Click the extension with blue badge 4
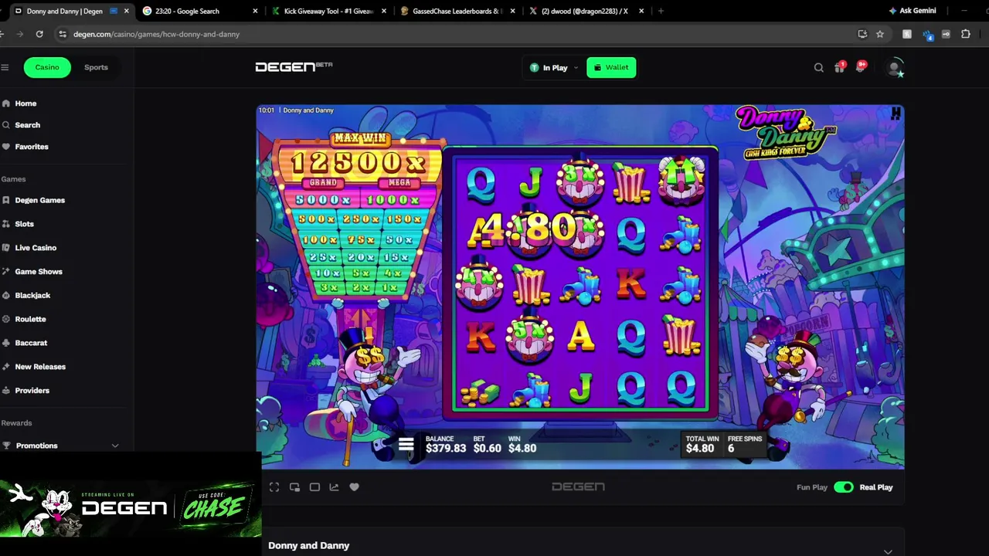The height and width of the screenshot is (556, 989). click(x=927, y=35)
